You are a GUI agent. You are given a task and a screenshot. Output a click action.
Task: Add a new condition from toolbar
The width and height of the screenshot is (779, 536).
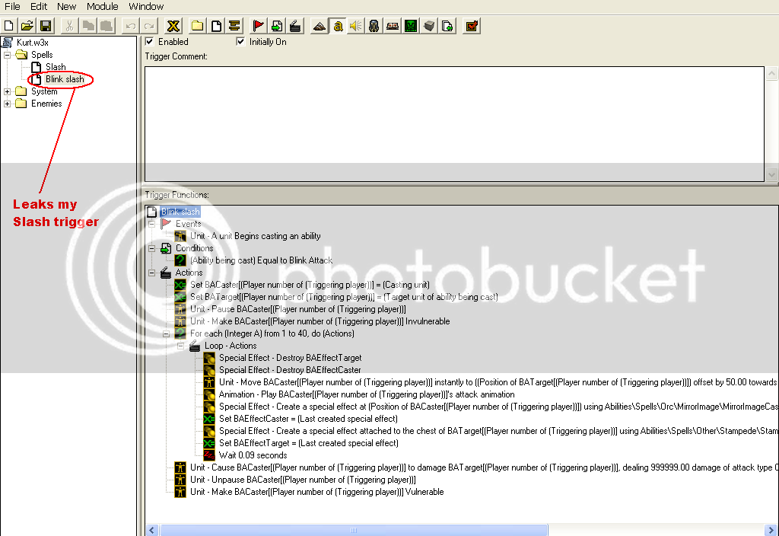pos(277,26)
